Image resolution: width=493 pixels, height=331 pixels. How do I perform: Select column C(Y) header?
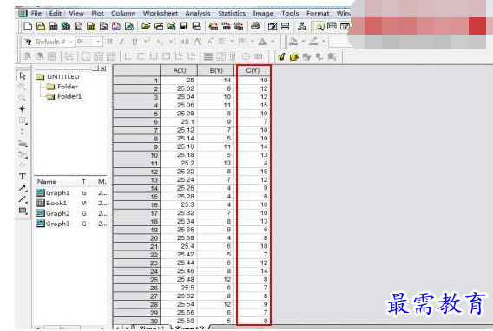pyautogui.click(x=253, y=70)
